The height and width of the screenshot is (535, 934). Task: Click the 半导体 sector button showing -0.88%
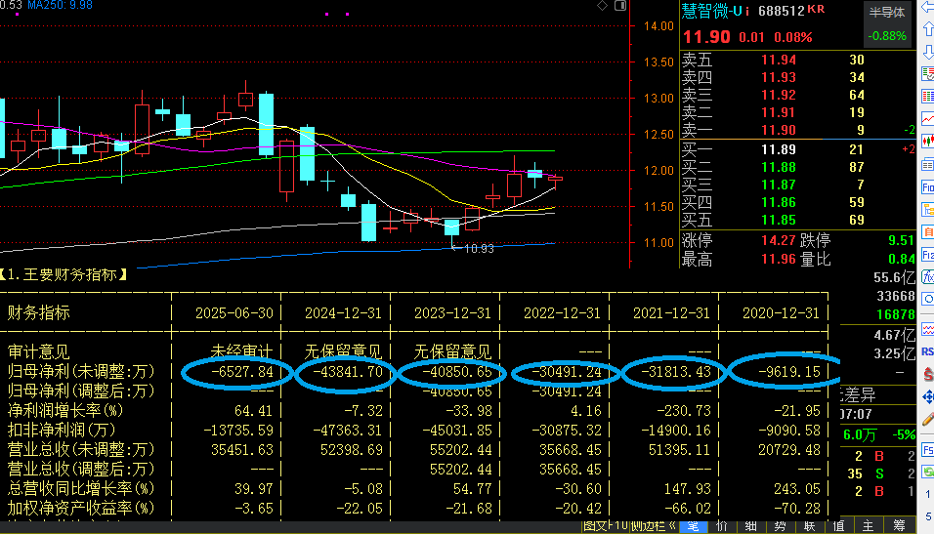click(x=887, y=23)
